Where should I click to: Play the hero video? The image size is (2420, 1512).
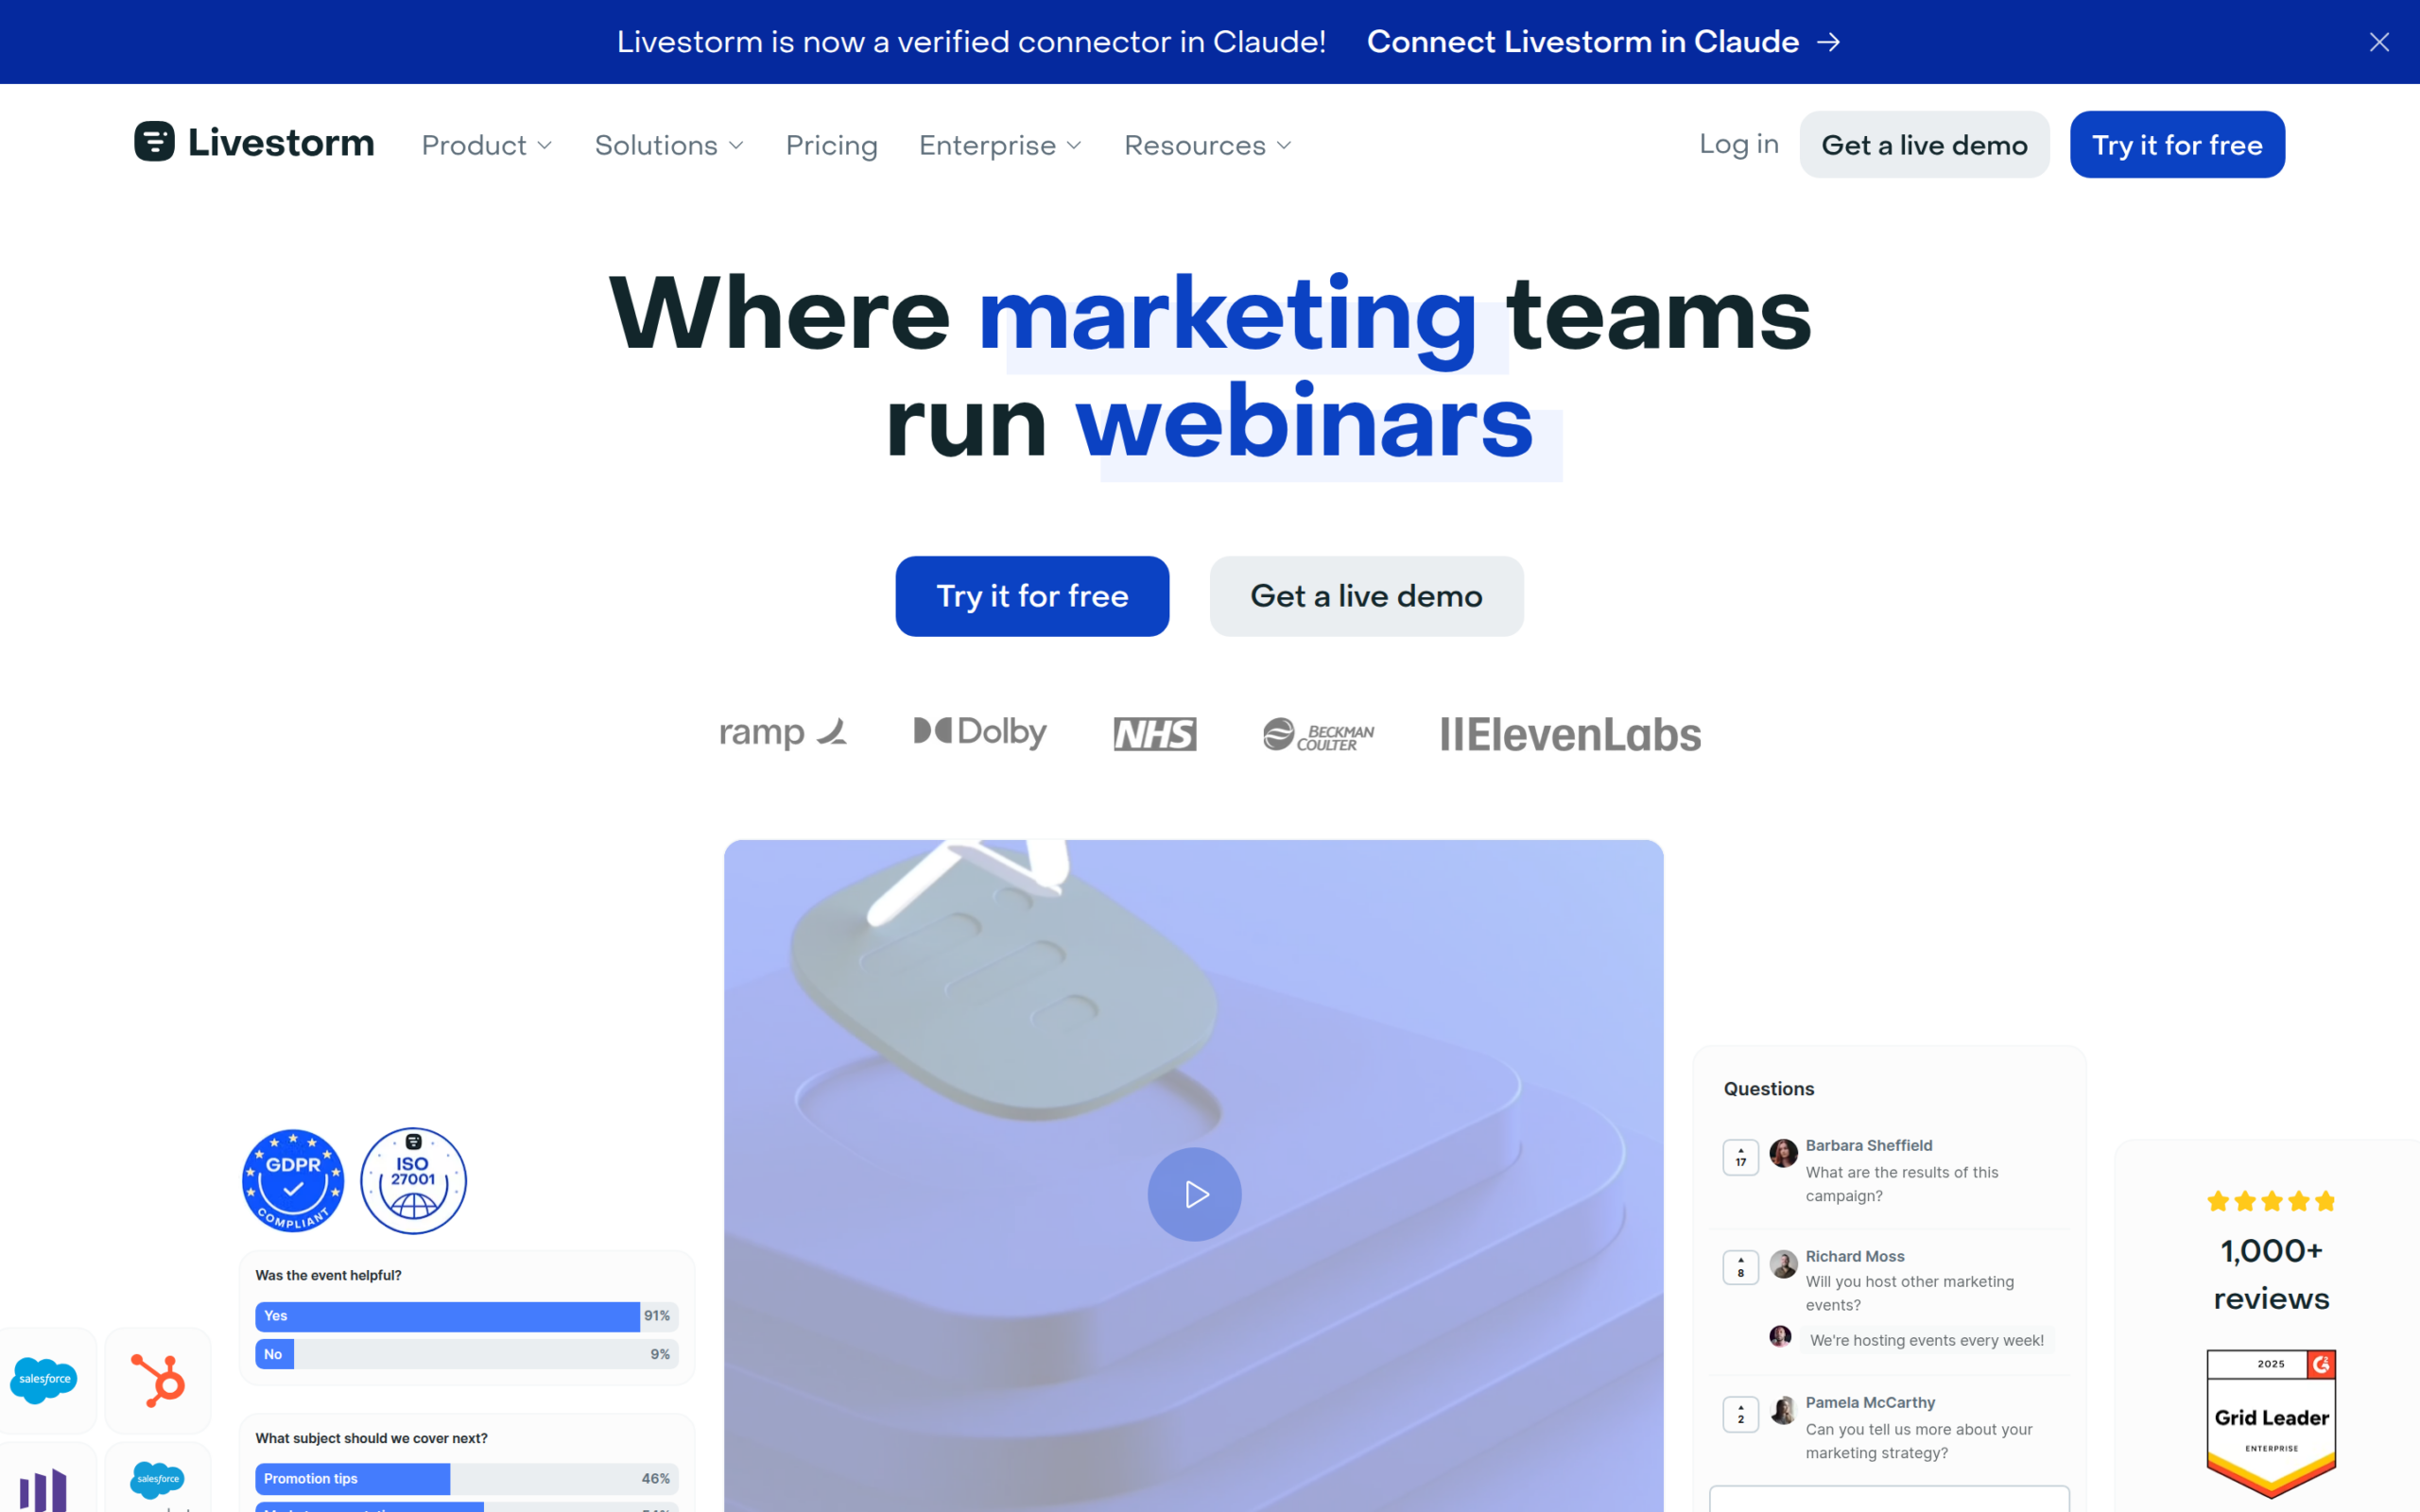click(x=1194, y=1194)
